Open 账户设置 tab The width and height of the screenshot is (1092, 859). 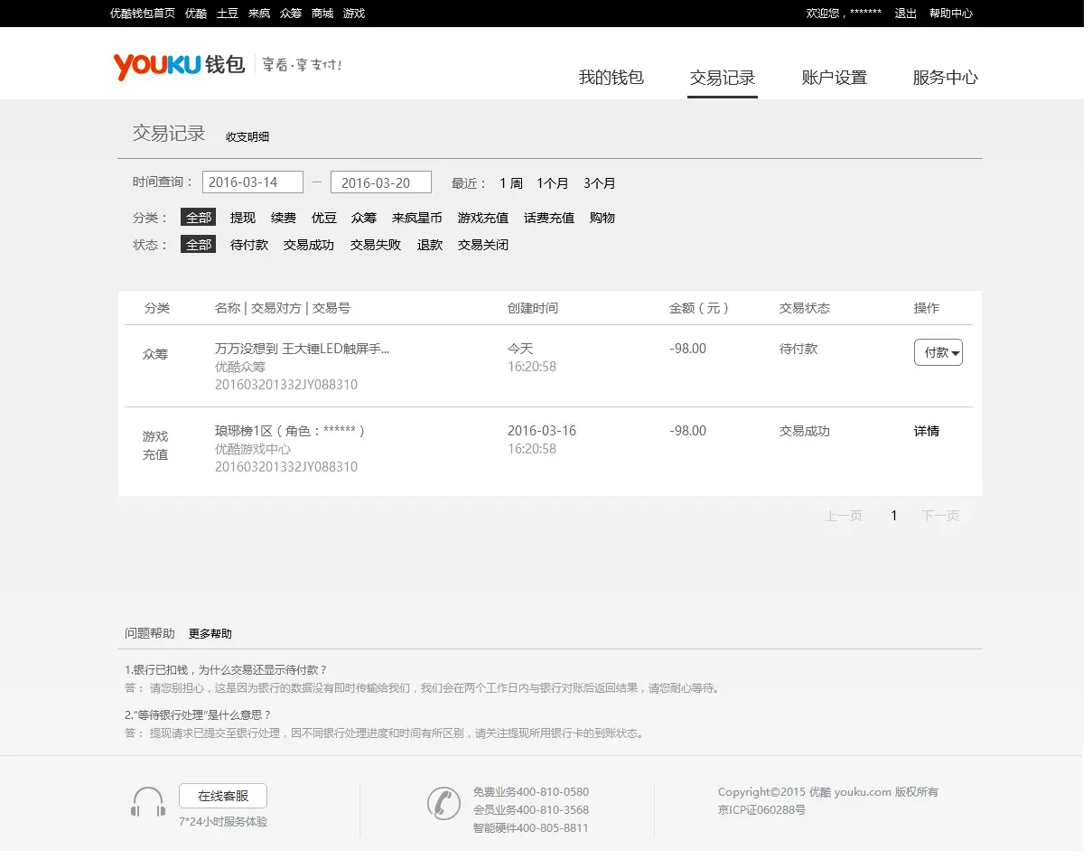(835, 78)
